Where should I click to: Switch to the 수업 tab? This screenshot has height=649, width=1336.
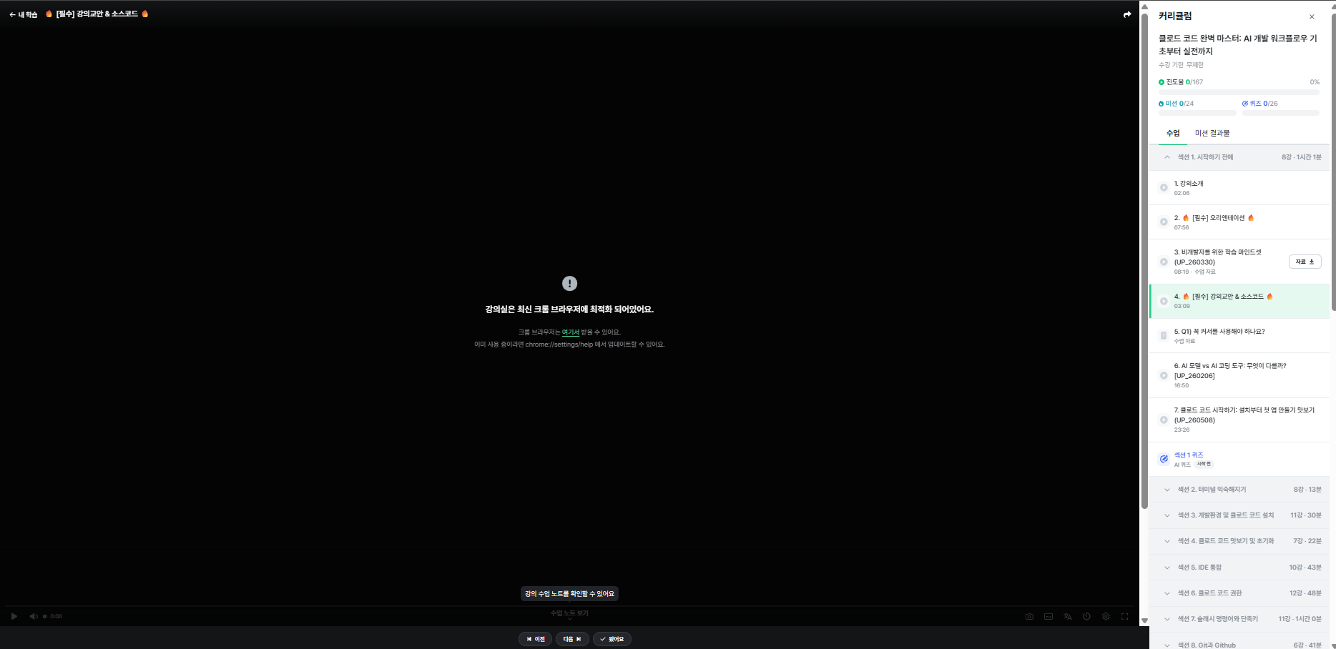click(x=1173, y=133)
